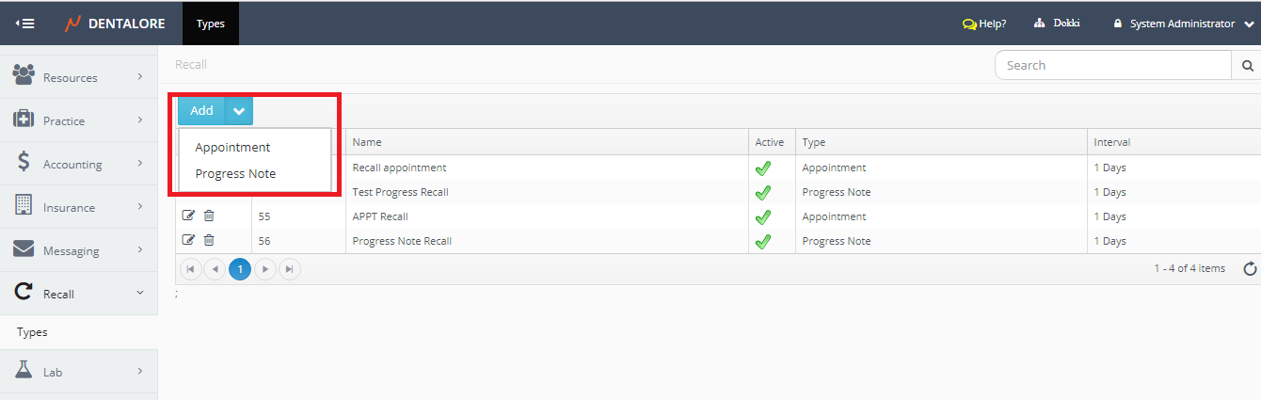The image size is (1261, 400).
Task: Delete the Progress Note Recall row
Action: point(209,241)
